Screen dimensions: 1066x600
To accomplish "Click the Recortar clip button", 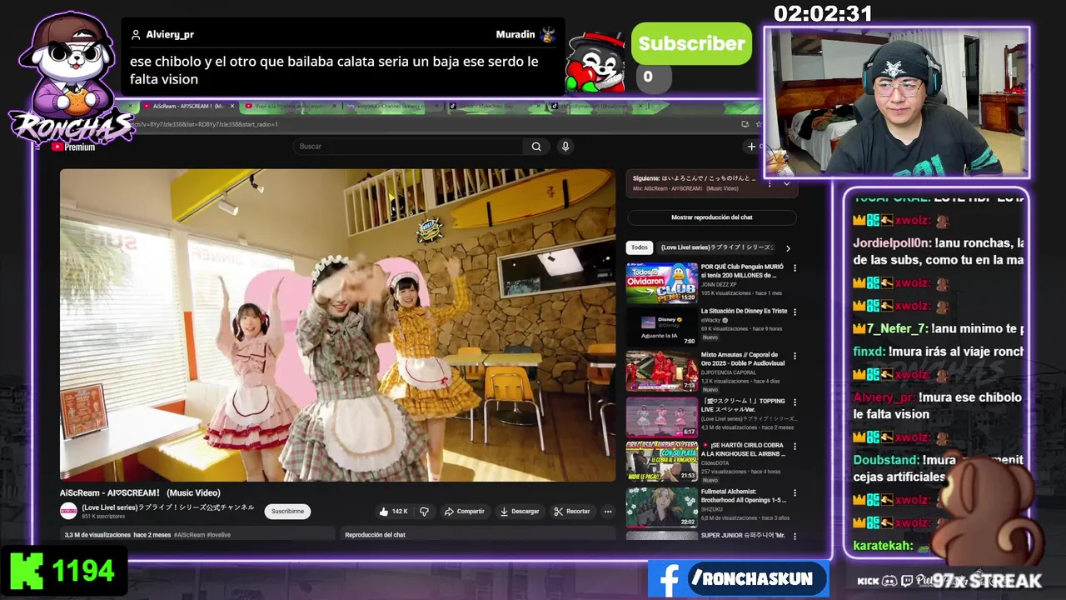I will pyautogui.click(x=572, y=511).
